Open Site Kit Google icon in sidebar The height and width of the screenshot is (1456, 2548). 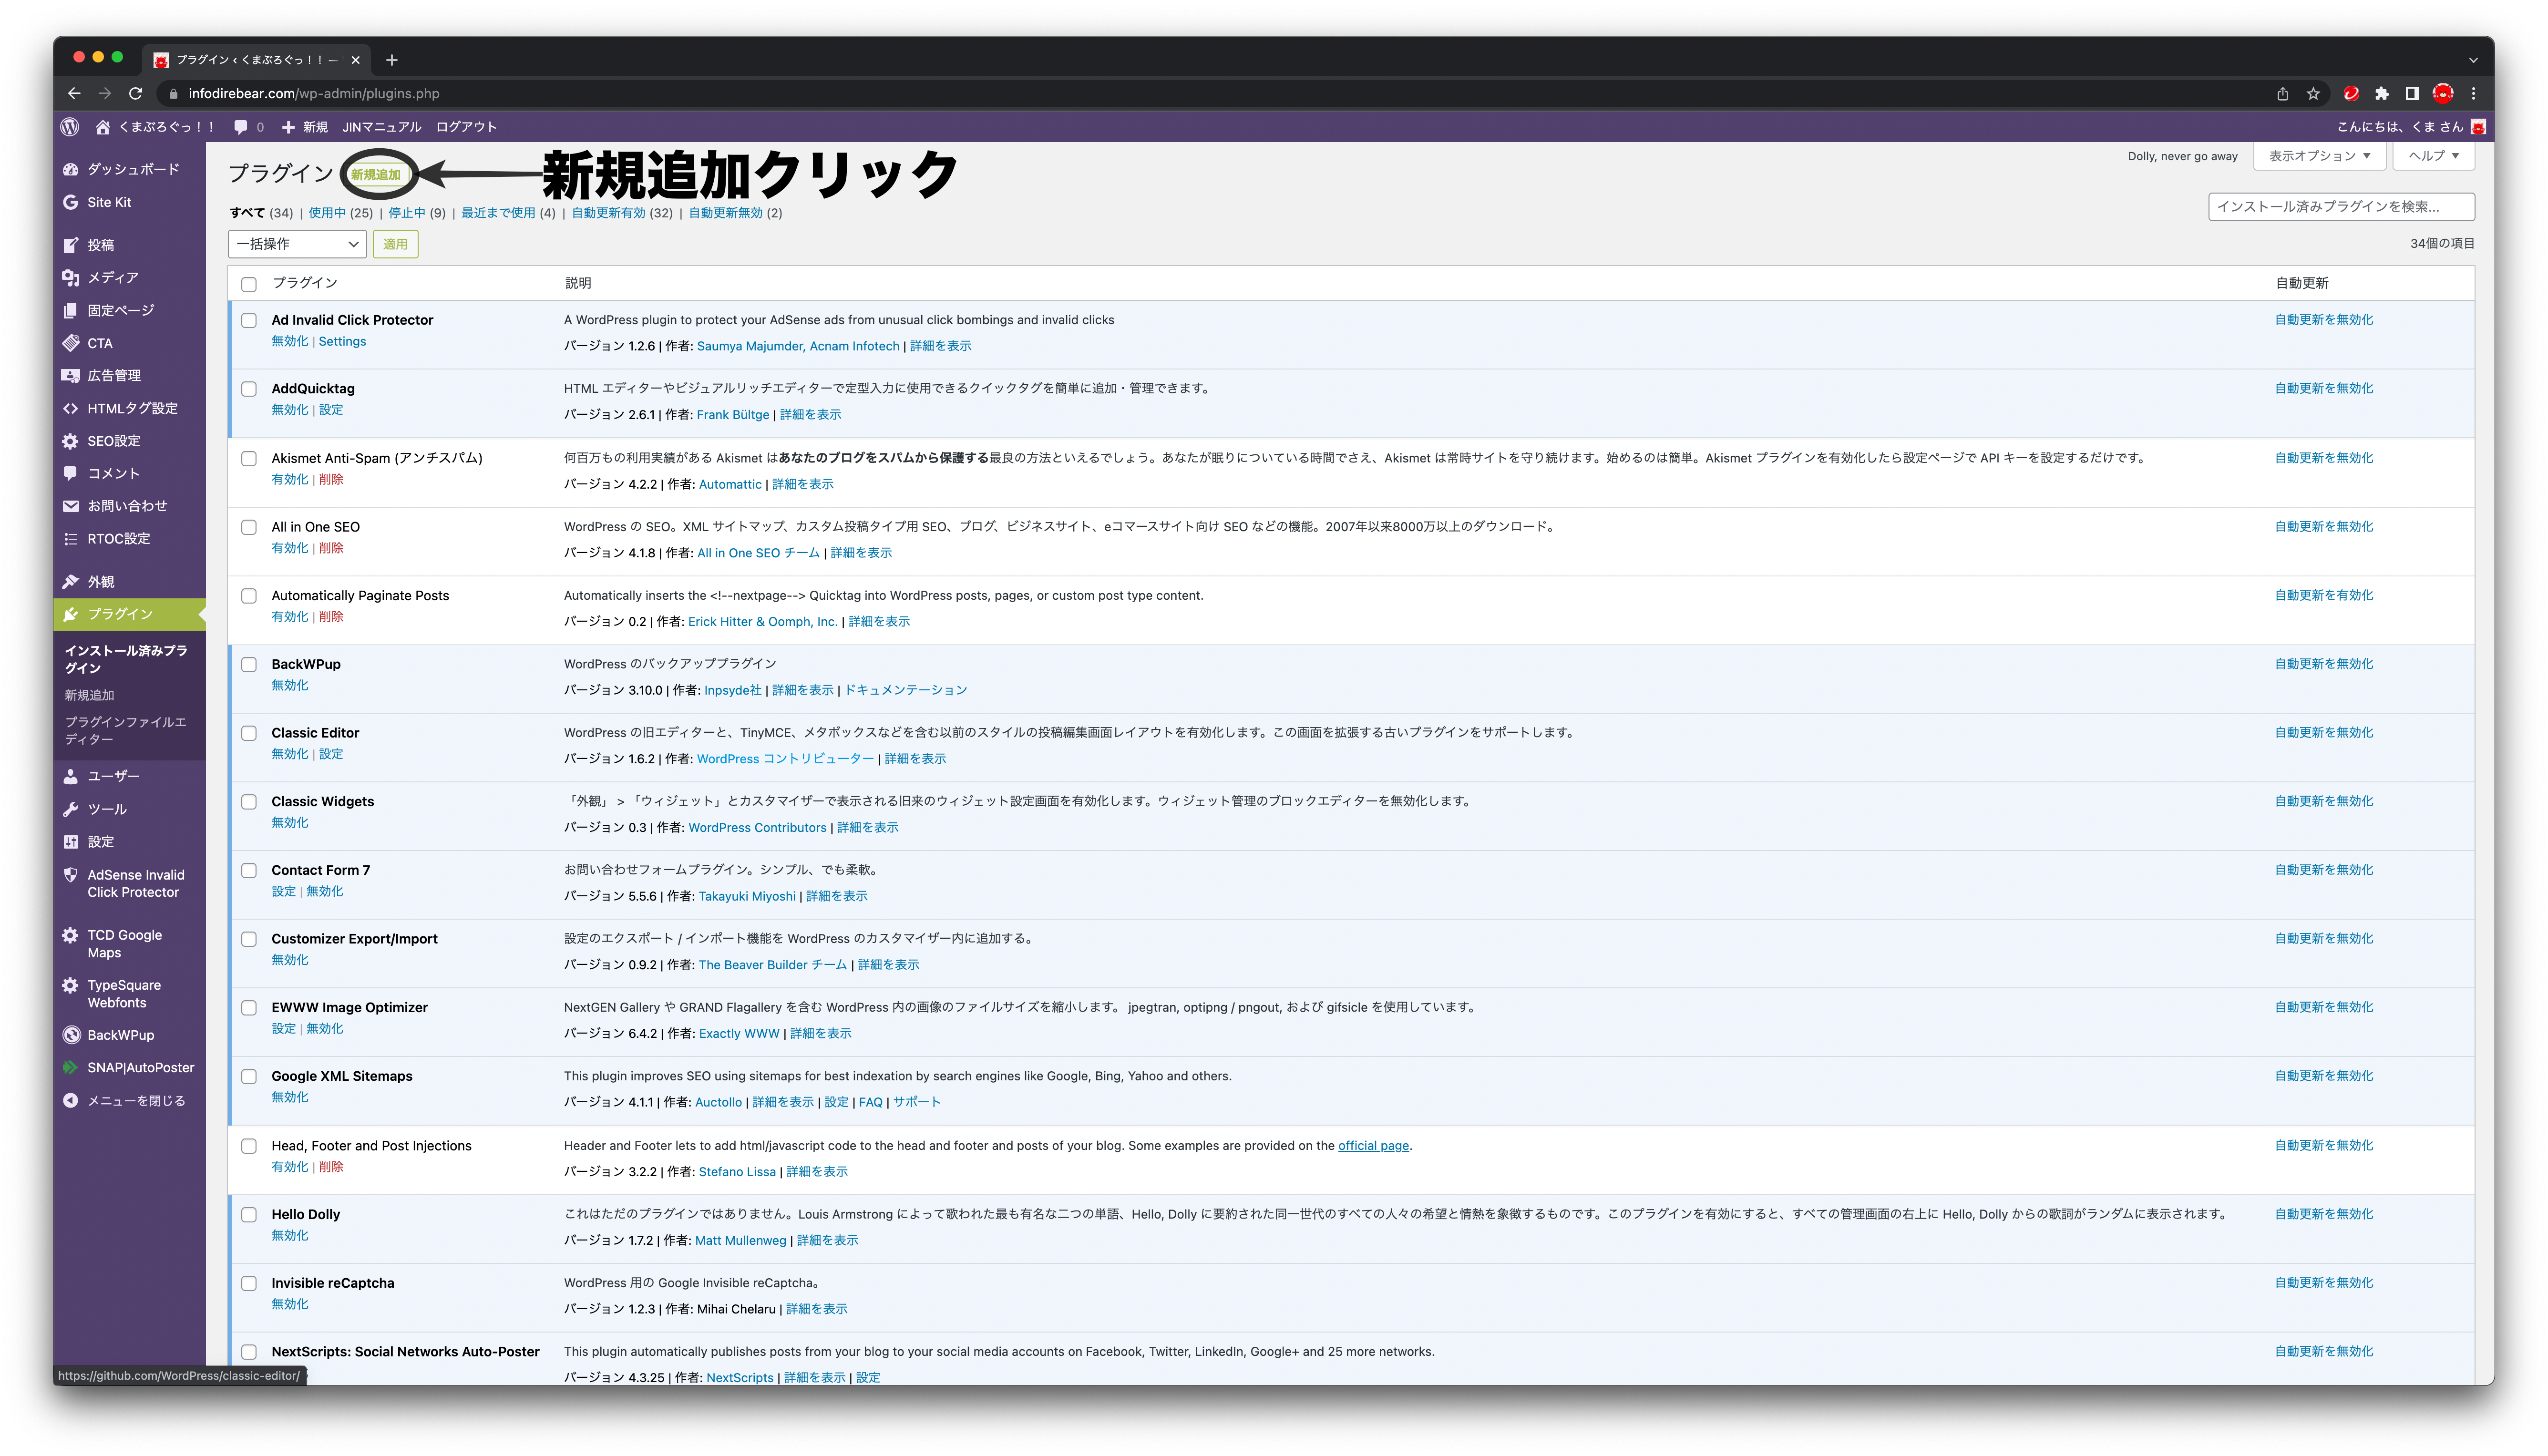[71, 202]
